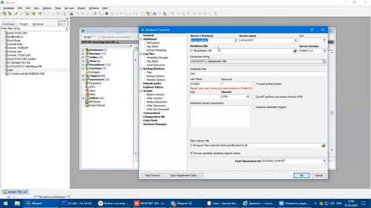Select the Domains node in Script Executive tree

(97, 54)
